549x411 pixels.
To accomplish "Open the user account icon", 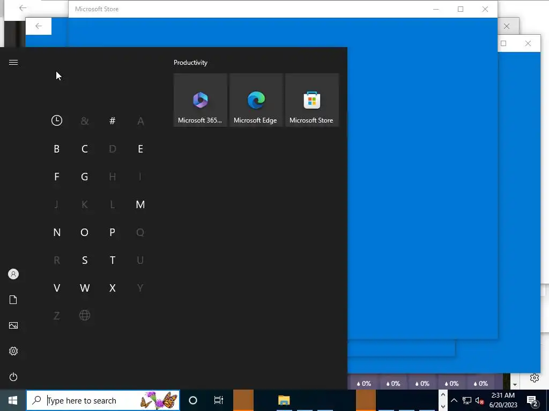I will coord(13,274).
